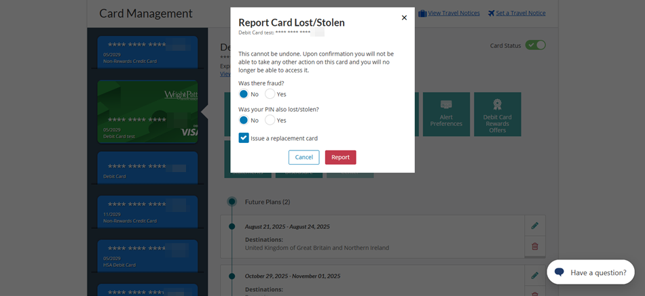Viewport: 645px width, 296px height.
Task: Click the United Kingdom destination text
Action: click(317, 248)
